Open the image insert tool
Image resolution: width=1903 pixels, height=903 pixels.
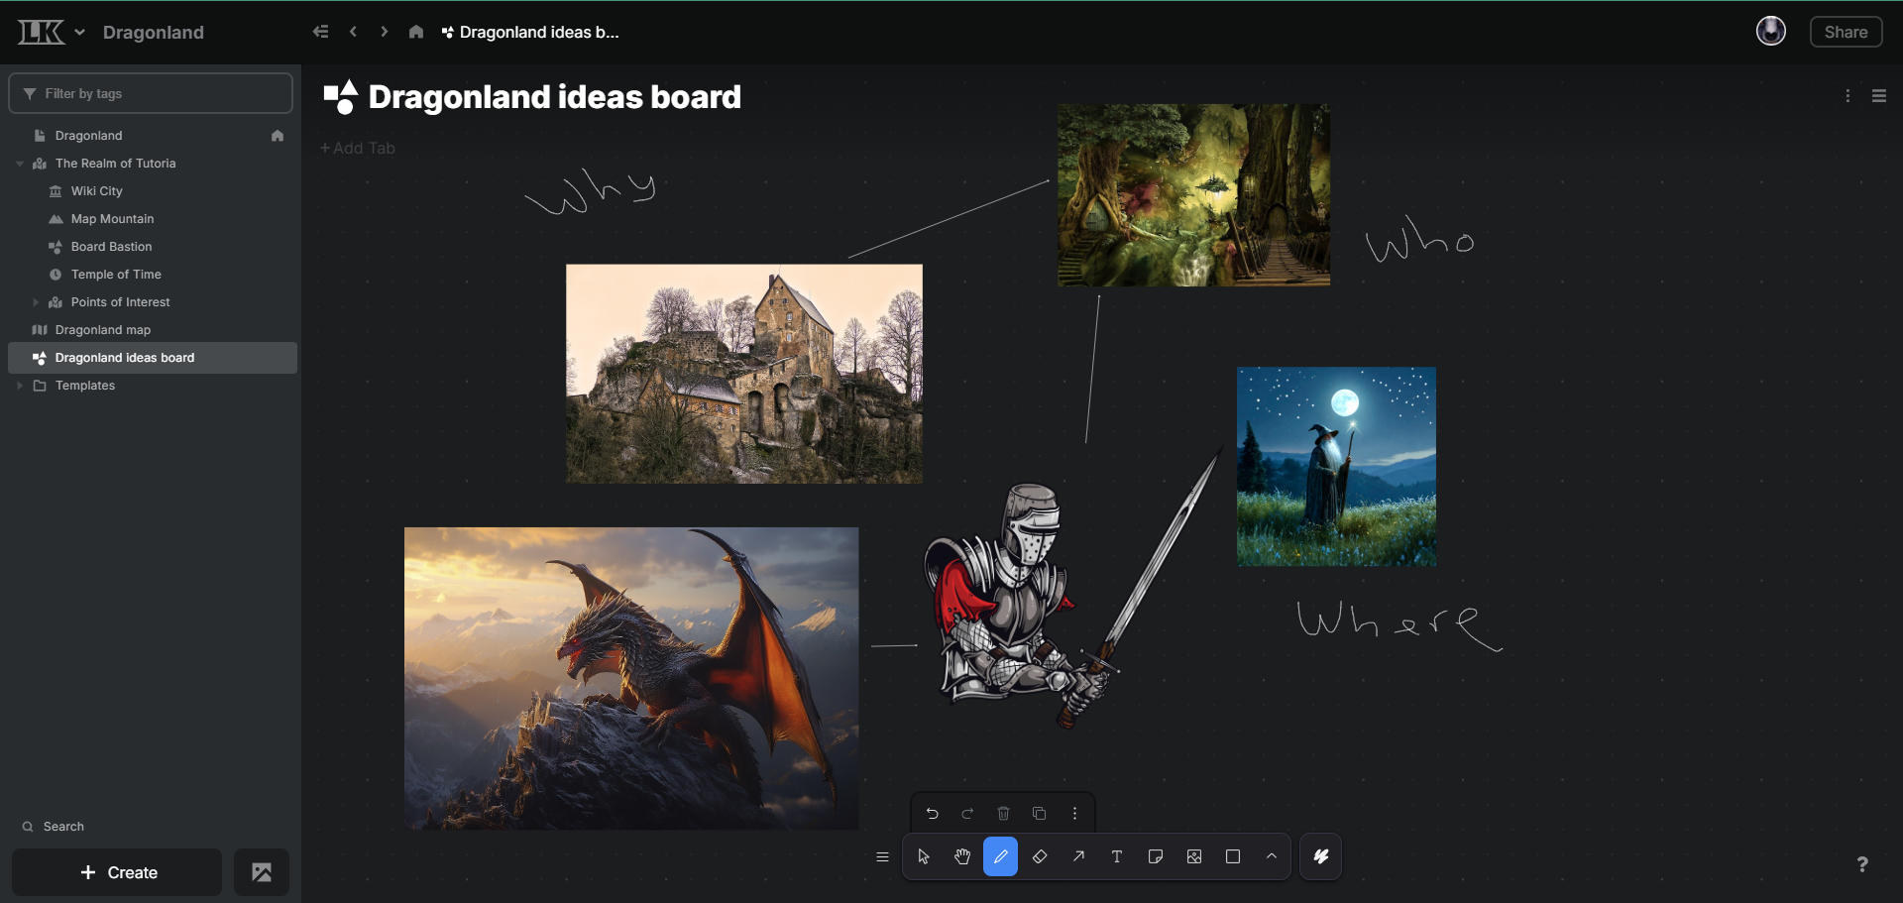click(x=1194, y=856)
